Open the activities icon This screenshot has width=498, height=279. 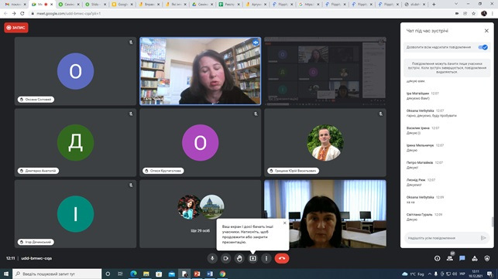475,258
